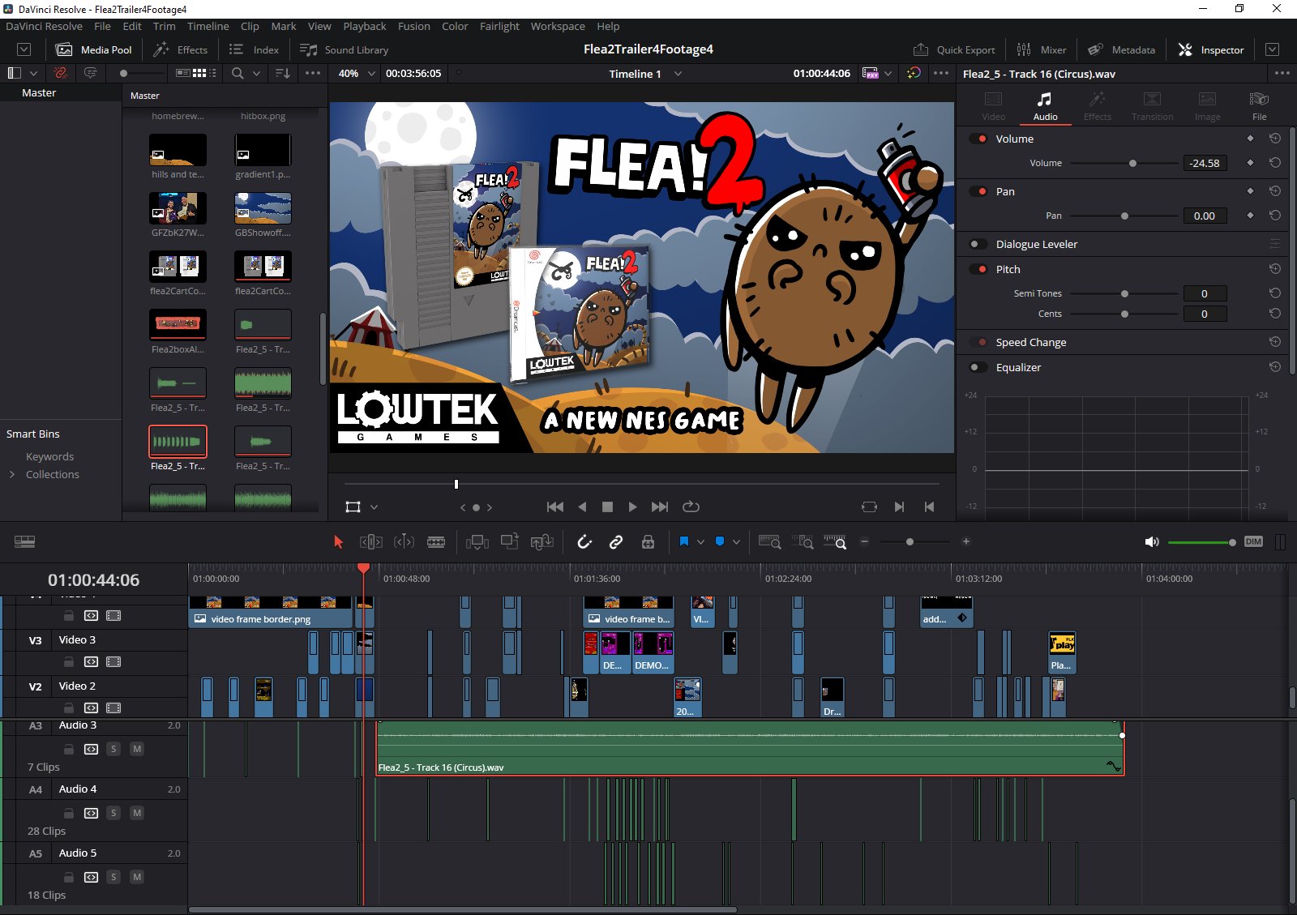Reset the Pitch section
Image resolution: width=1297 pixels, height=915 pixels.
click(1274, 269)
